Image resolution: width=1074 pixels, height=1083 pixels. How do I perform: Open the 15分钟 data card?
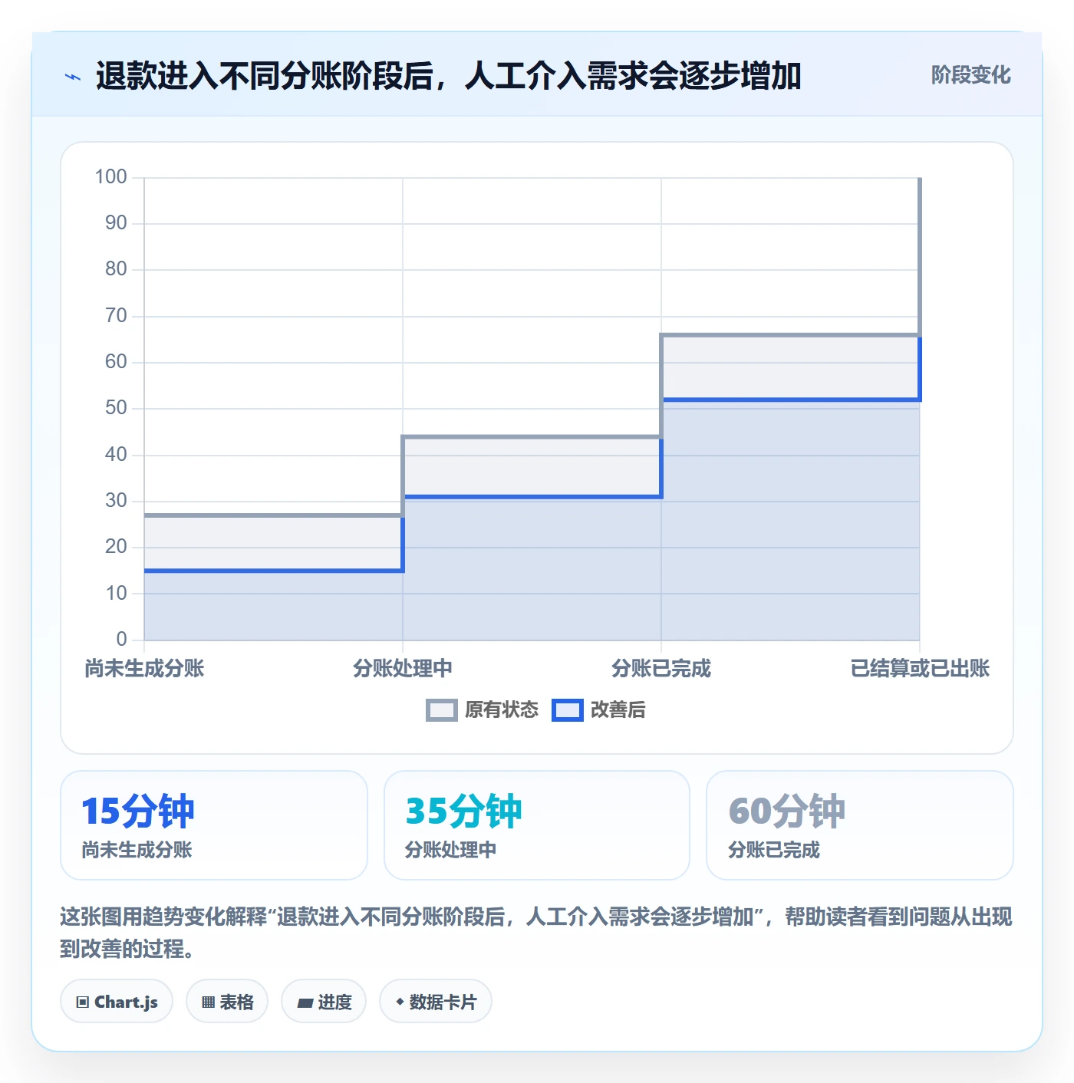[x=214, y=825]
